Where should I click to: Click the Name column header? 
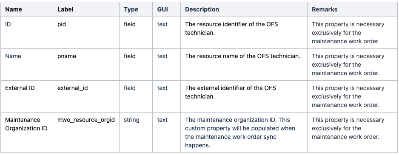[x=14, y=9]
